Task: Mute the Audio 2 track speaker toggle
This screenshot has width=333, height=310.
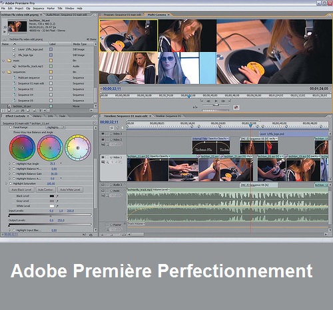Action: coord(103,185)
